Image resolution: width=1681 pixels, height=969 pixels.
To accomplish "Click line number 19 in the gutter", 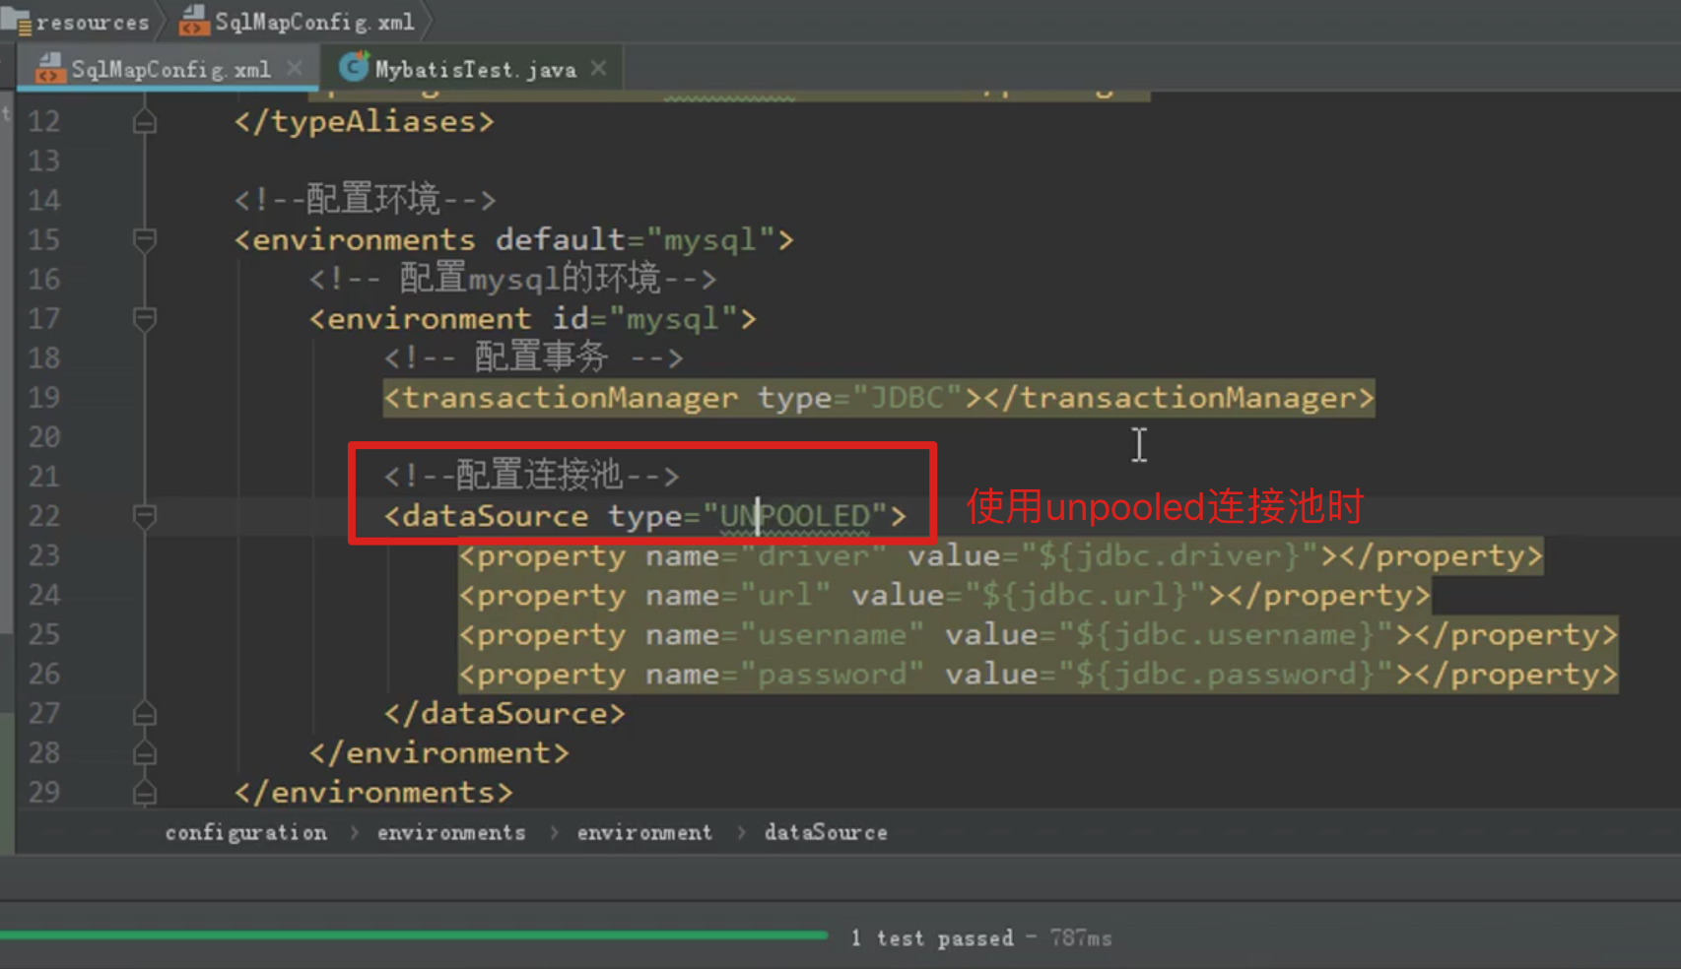I will pyautogui.click(x=44, y=398).
